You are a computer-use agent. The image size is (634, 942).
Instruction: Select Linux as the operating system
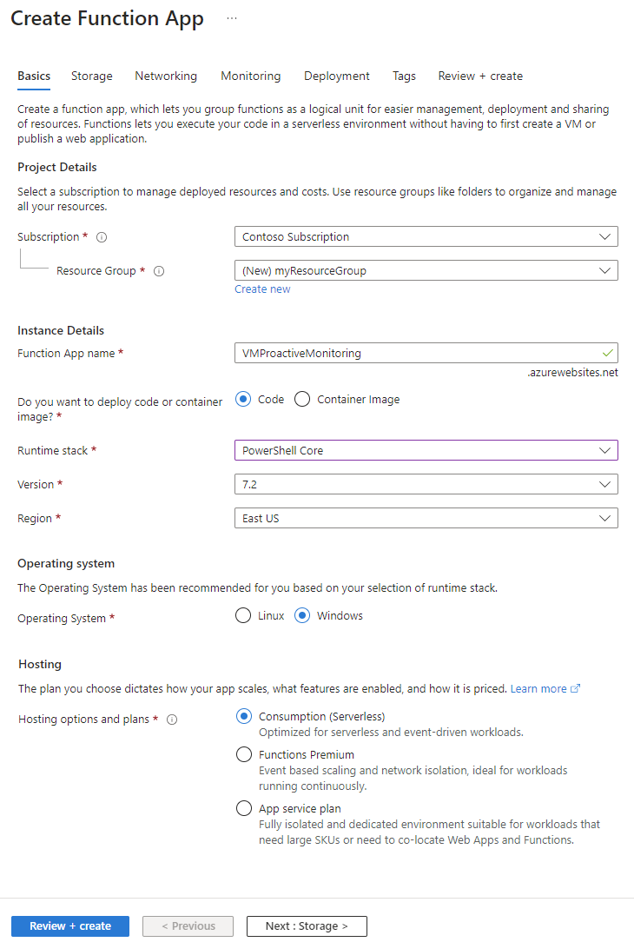pyautogui.click(x=243, y=615)
